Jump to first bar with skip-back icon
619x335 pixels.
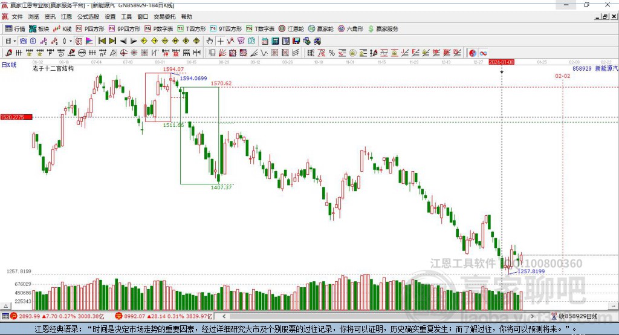click(x=102, y=41)
